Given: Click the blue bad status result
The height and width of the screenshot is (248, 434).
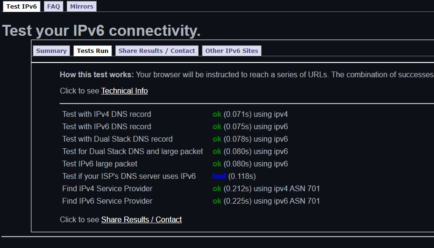Looking at the screenshot, I should tap(219, 176).
